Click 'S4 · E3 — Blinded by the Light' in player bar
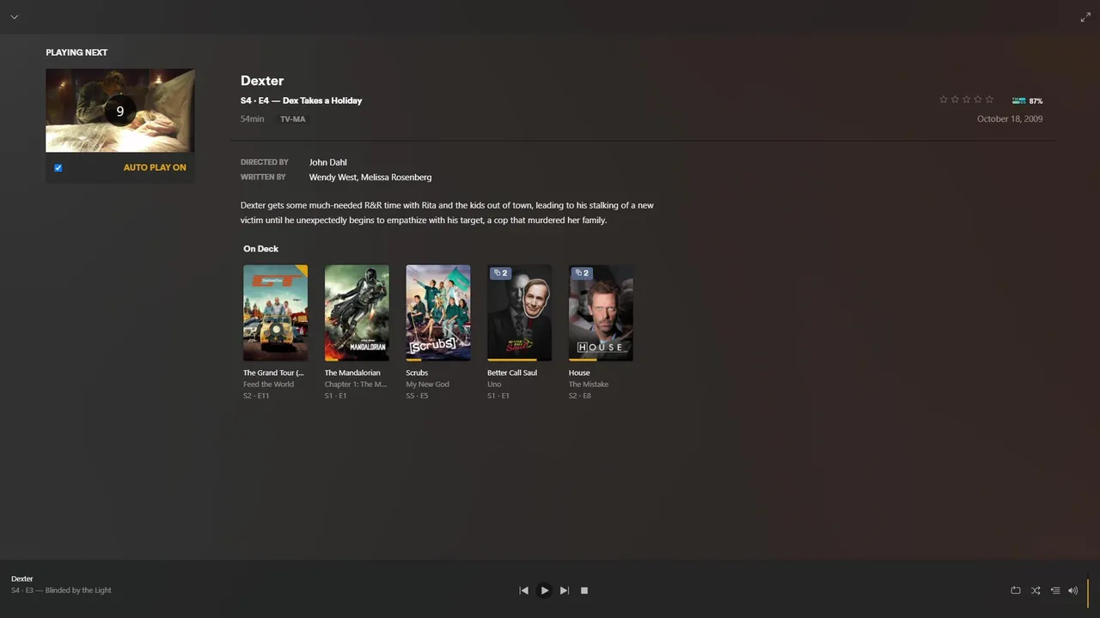1100x618 pixels. 61,591
